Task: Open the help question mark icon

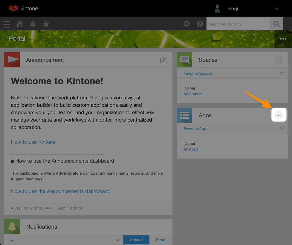Action: (200, 24)
